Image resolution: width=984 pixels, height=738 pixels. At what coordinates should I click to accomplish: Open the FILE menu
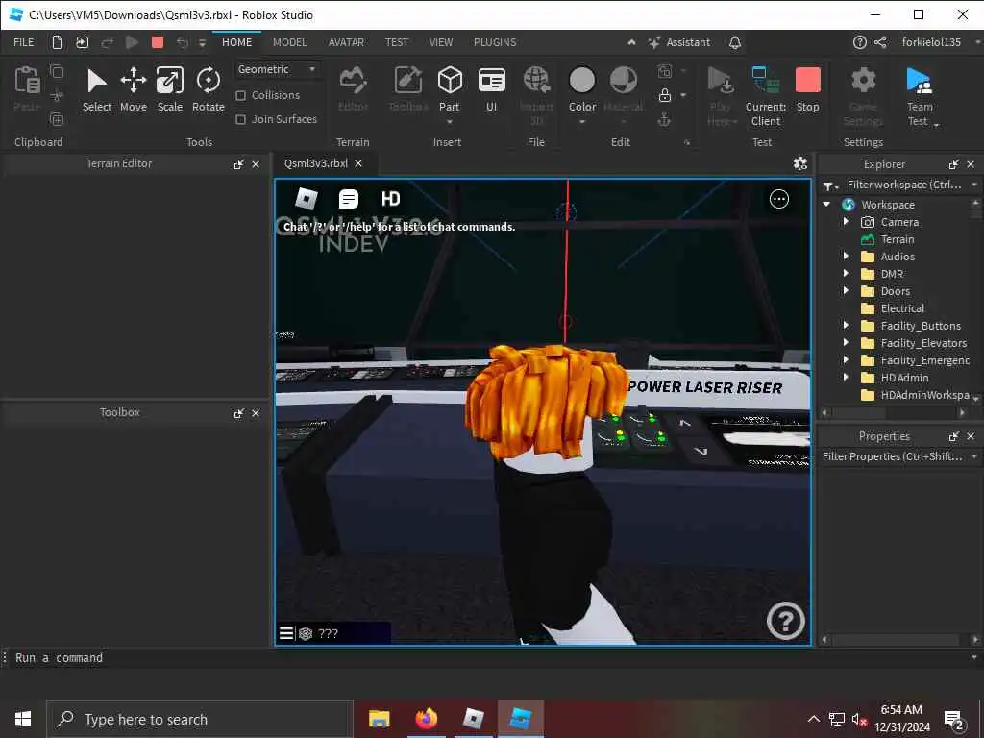(x=24, y=42)
